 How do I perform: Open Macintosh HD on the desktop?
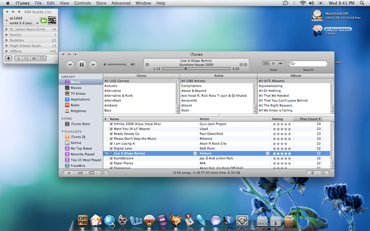point(318,16)
